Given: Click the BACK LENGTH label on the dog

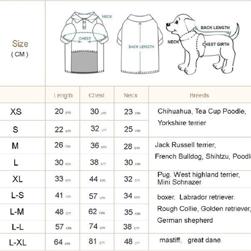Looking at the screenshot, I should point(215,28).
